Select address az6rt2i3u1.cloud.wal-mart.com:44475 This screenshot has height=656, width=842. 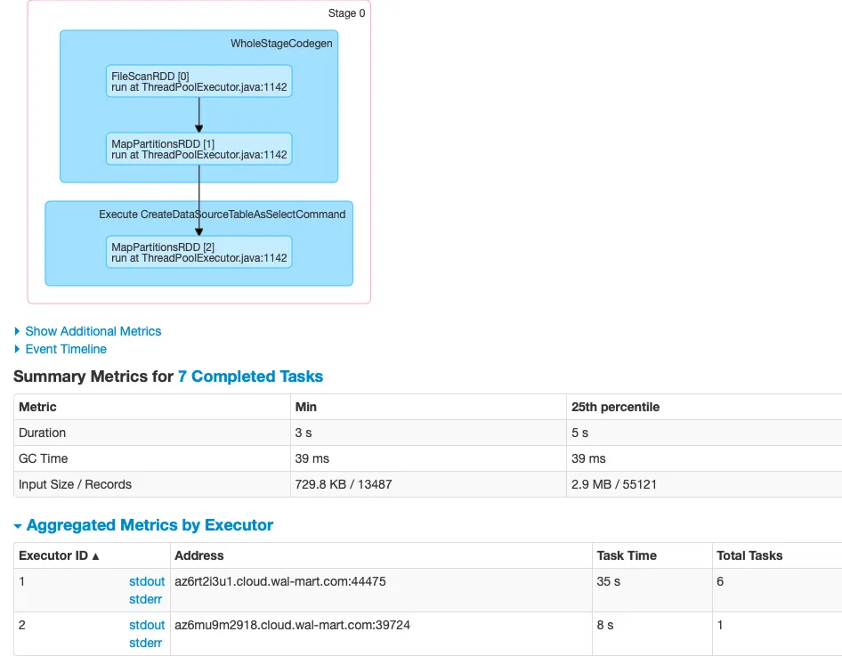280,581
